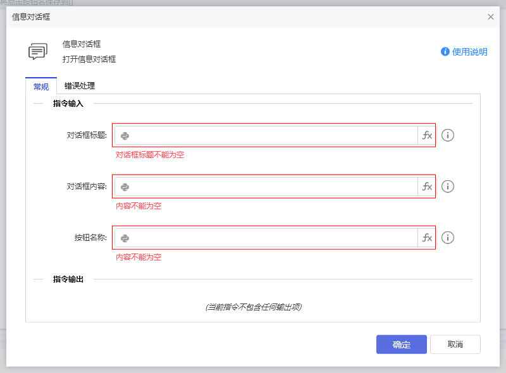Click the variable insert icon in 对话框标题 field

click(125, 135)
